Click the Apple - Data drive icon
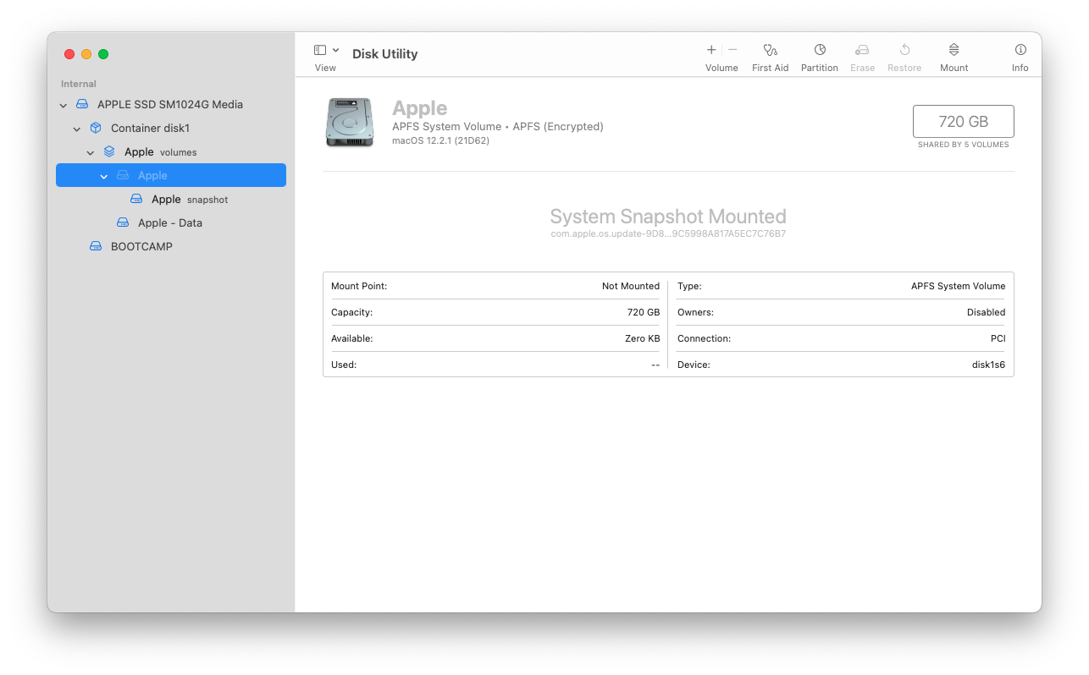 123,222
